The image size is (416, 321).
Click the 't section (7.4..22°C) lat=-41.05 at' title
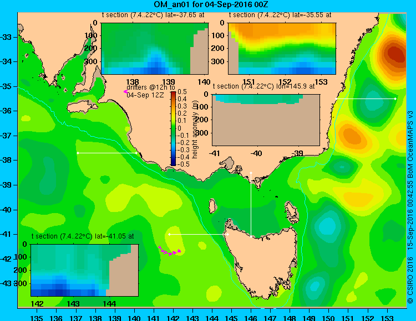(83, 236)
